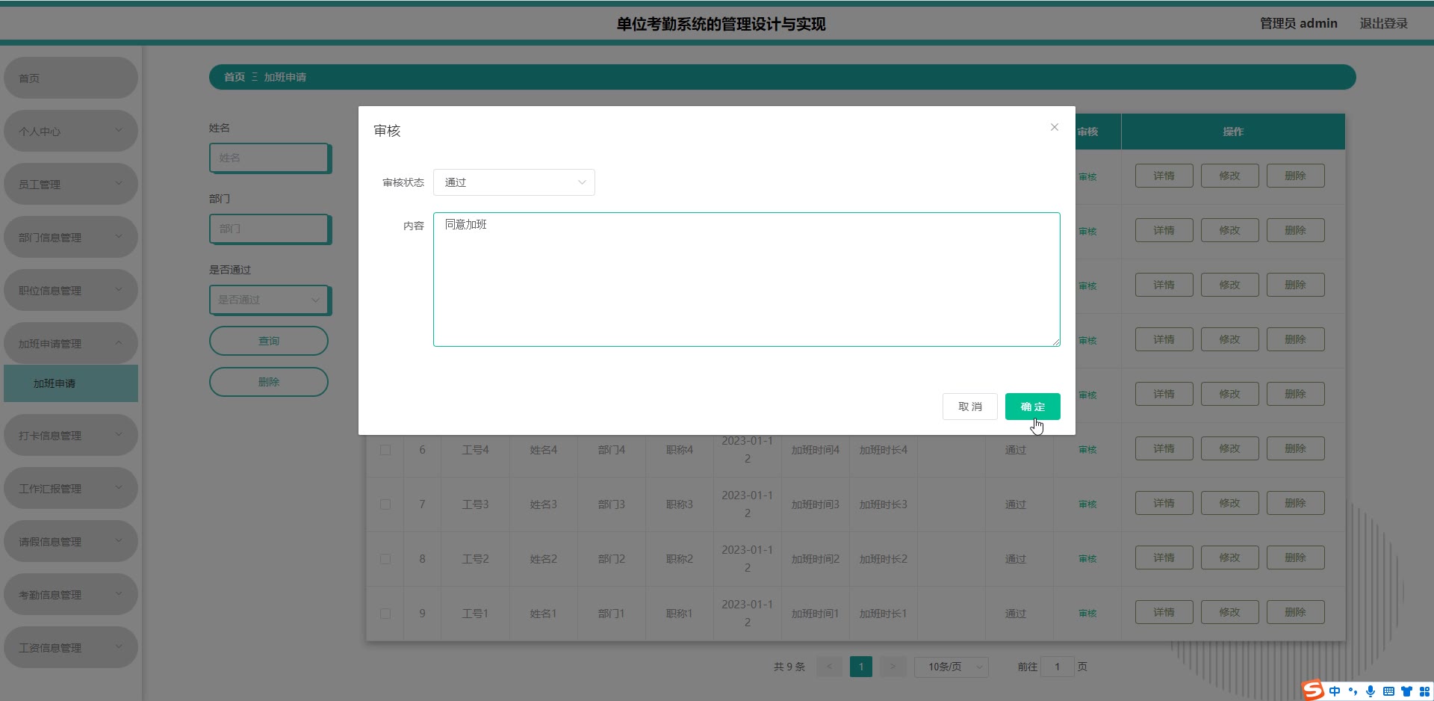Tick the checkbox for row 6 工号4
The height and width of the screenshot is (701, 1434).
385,450
